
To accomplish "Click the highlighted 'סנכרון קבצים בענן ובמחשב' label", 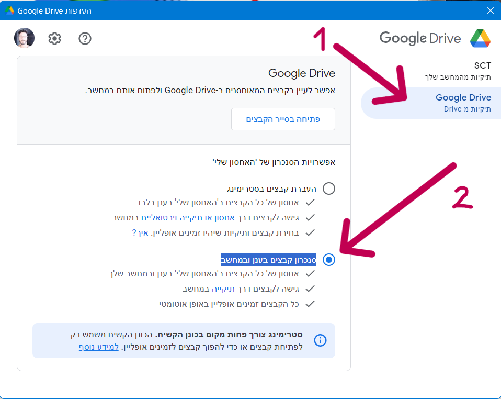I will coord(268,260).
